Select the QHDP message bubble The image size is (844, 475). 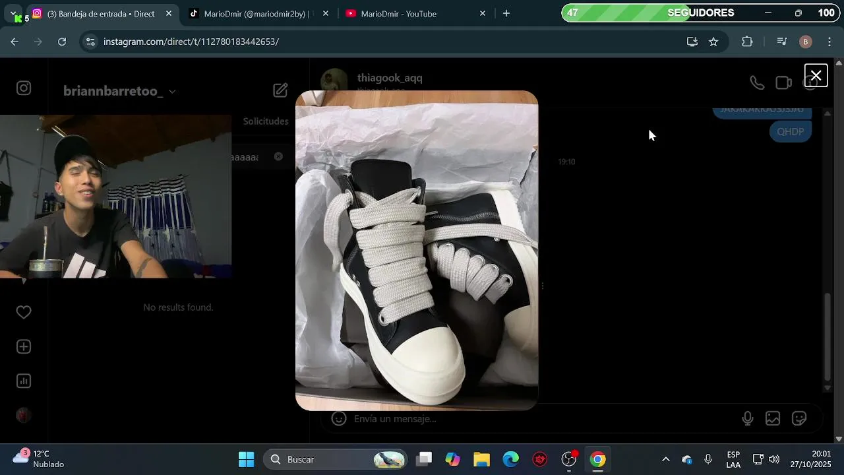[790, 132]
